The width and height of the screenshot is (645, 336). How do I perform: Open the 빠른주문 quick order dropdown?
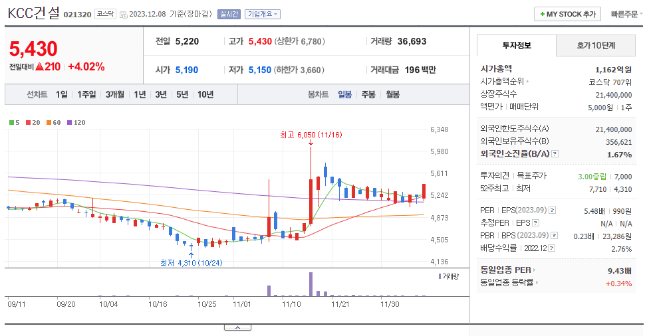626,14
